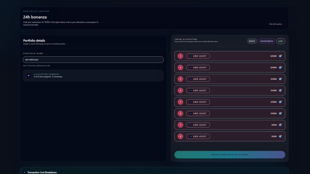Screen dimensions: 310x174
Task: Click 'Max 15 characters, alphanumeric only.' hint
Action: point(37,65)
